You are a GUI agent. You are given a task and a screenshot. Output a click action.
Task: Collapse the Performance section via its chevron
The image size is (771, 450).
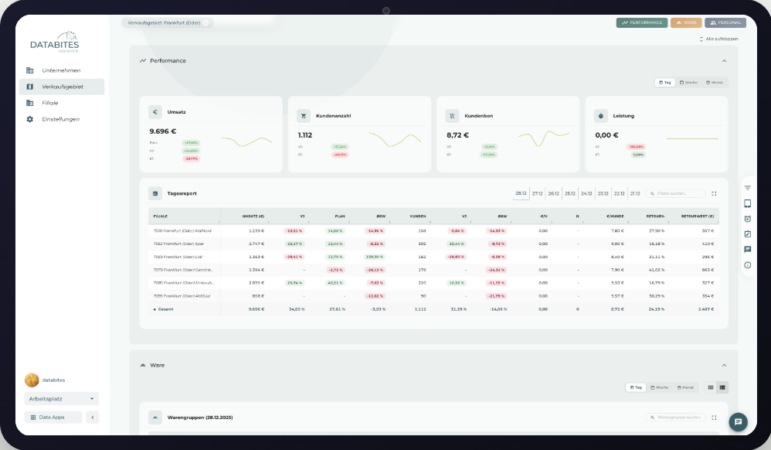(723, 60)
